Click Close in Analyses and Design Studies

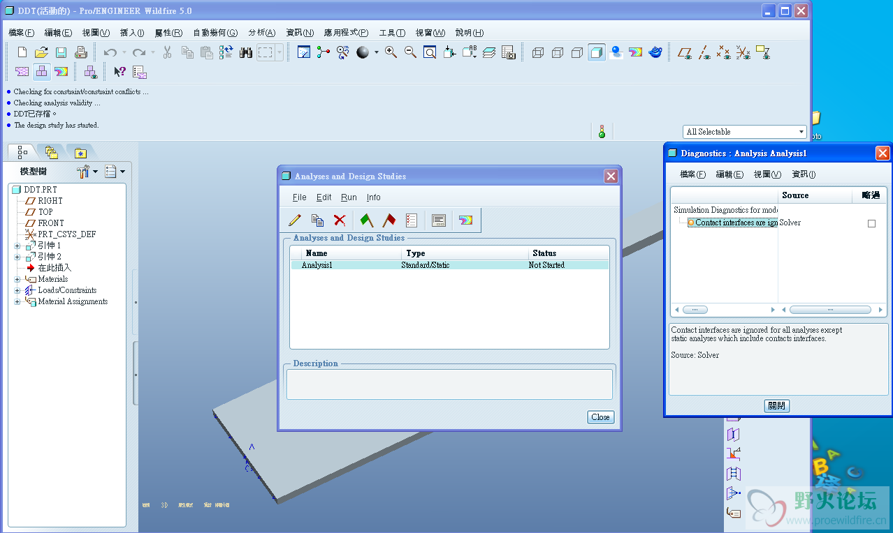tap(600, 417)
